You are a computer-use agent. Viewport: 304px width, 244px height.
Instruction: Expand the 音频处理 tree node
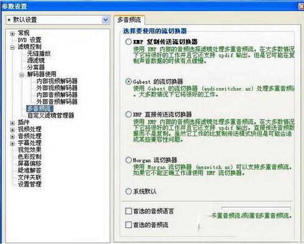pos(12,137)
